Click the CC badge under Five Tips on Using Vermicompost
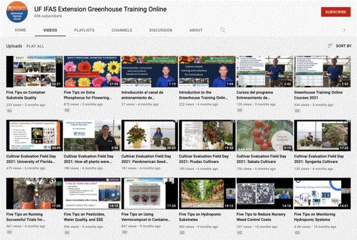 [124, 232]
